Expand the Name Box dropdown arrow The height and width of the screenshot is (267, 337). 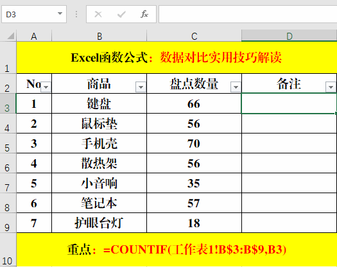[60, 13]
